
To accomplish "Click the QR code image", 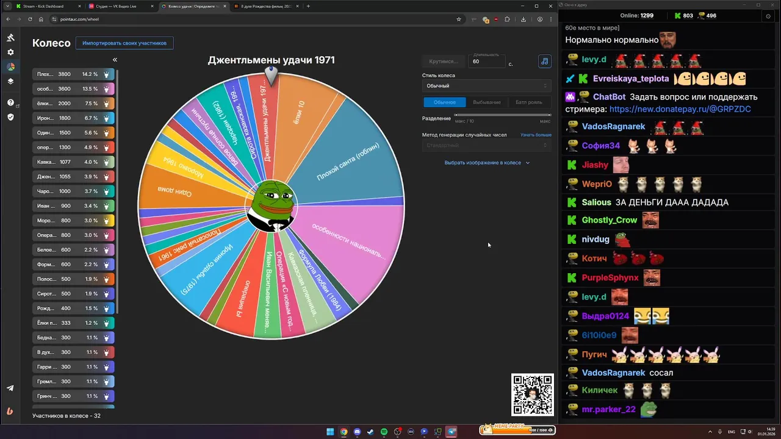I will [x=533, y=394].
